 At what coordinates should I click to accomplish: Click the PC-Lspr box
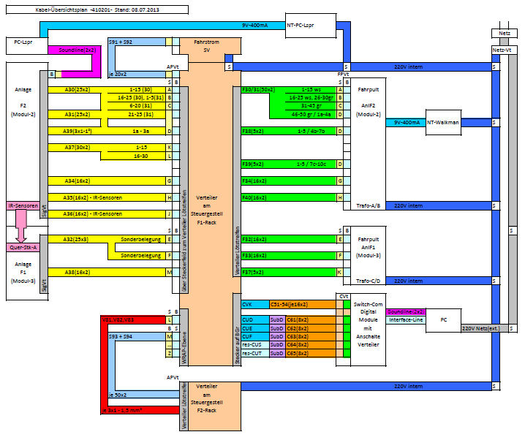27,46
